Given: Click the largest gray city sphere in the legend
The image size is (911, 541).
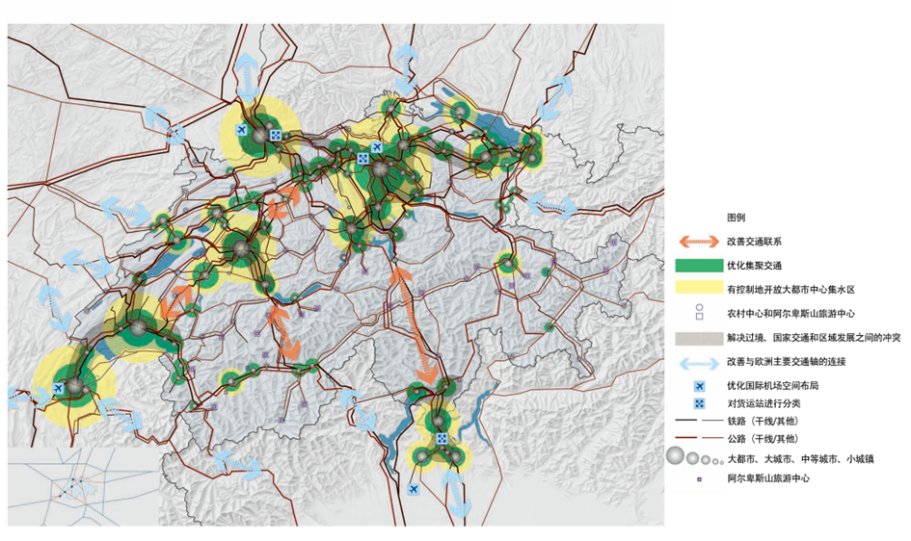Looking at the screenshot, I should (x=675, y=455).
